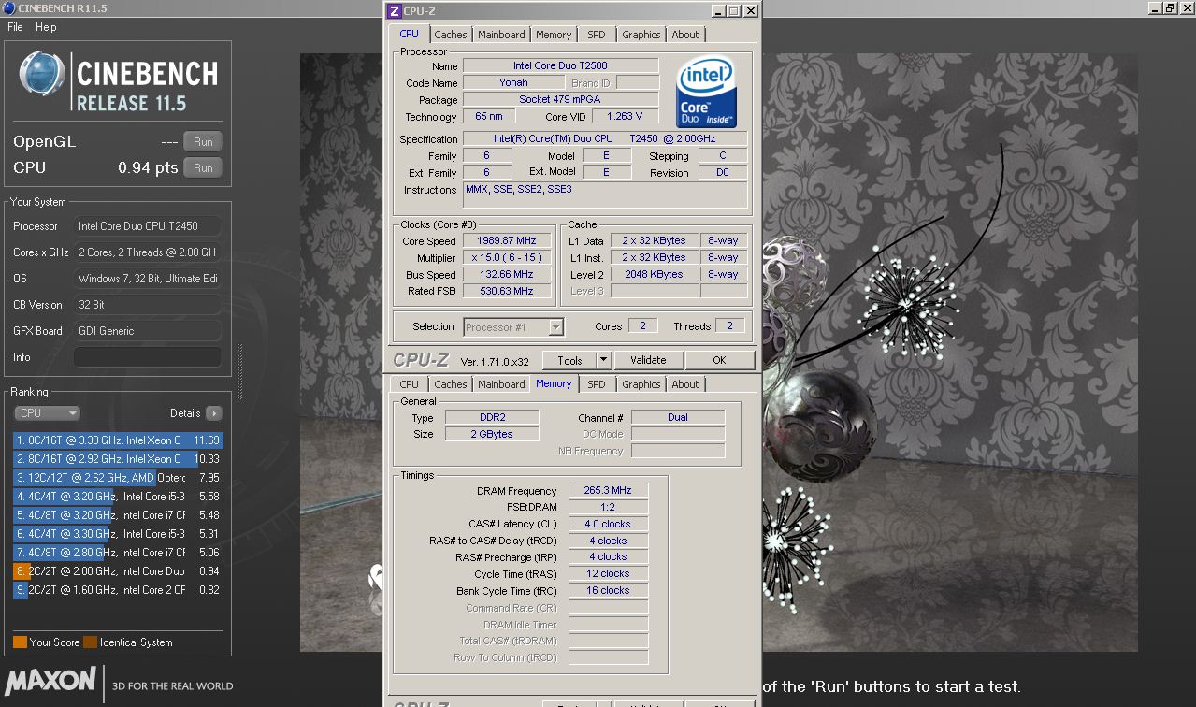The height and width of the screenshot is (707, 1196).
Task: Select ranking entry 4C/4T @ 3.20 GHz
Action: coord(118,497)
